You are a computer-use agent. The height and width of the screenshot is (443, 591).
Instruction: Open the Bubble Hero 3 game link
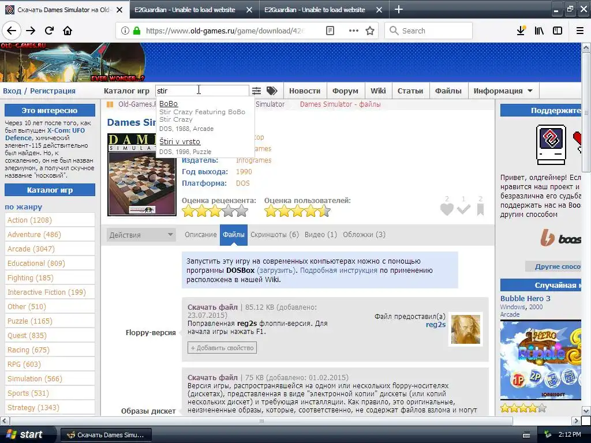[x=525, y=298]
